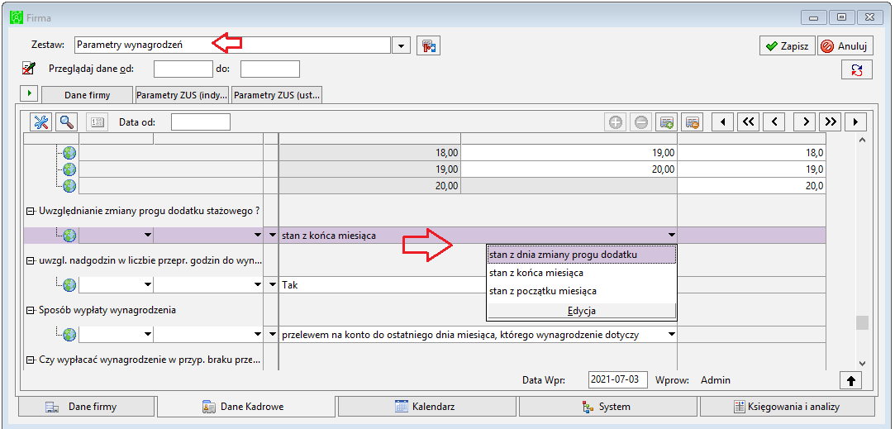Click the vertical scrollbar down arrow

click(x=862, y=364)
